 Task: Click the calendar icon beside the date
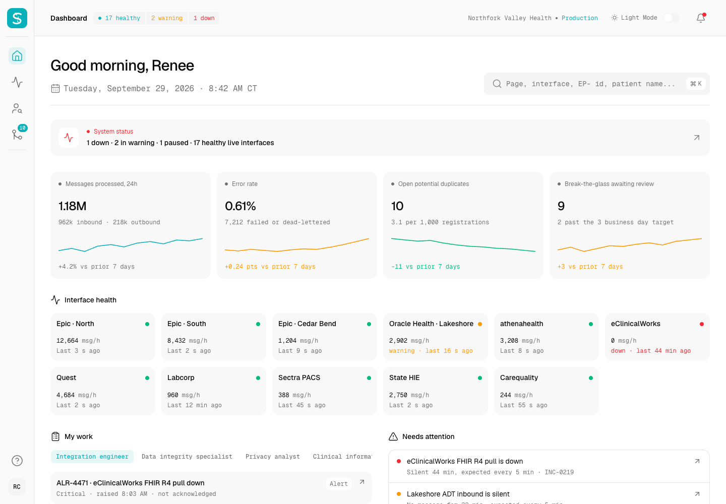coord(55,89)
